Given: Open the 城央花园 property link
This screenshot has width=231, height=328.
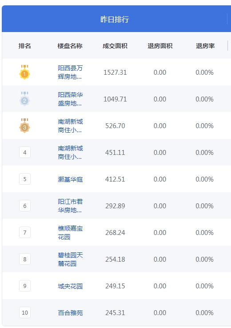Looking at the screenshot, I should (x=70, y=286).
